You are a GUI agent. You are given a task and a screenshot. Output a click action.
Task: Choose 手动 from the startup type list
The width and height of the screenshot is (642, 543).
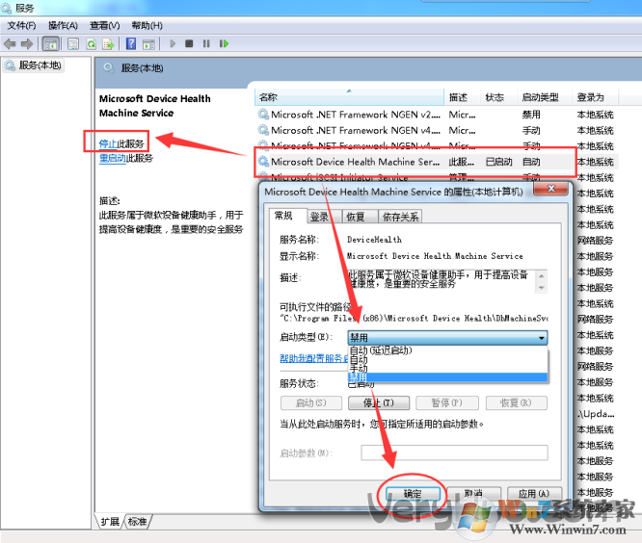tap(447, 369)
